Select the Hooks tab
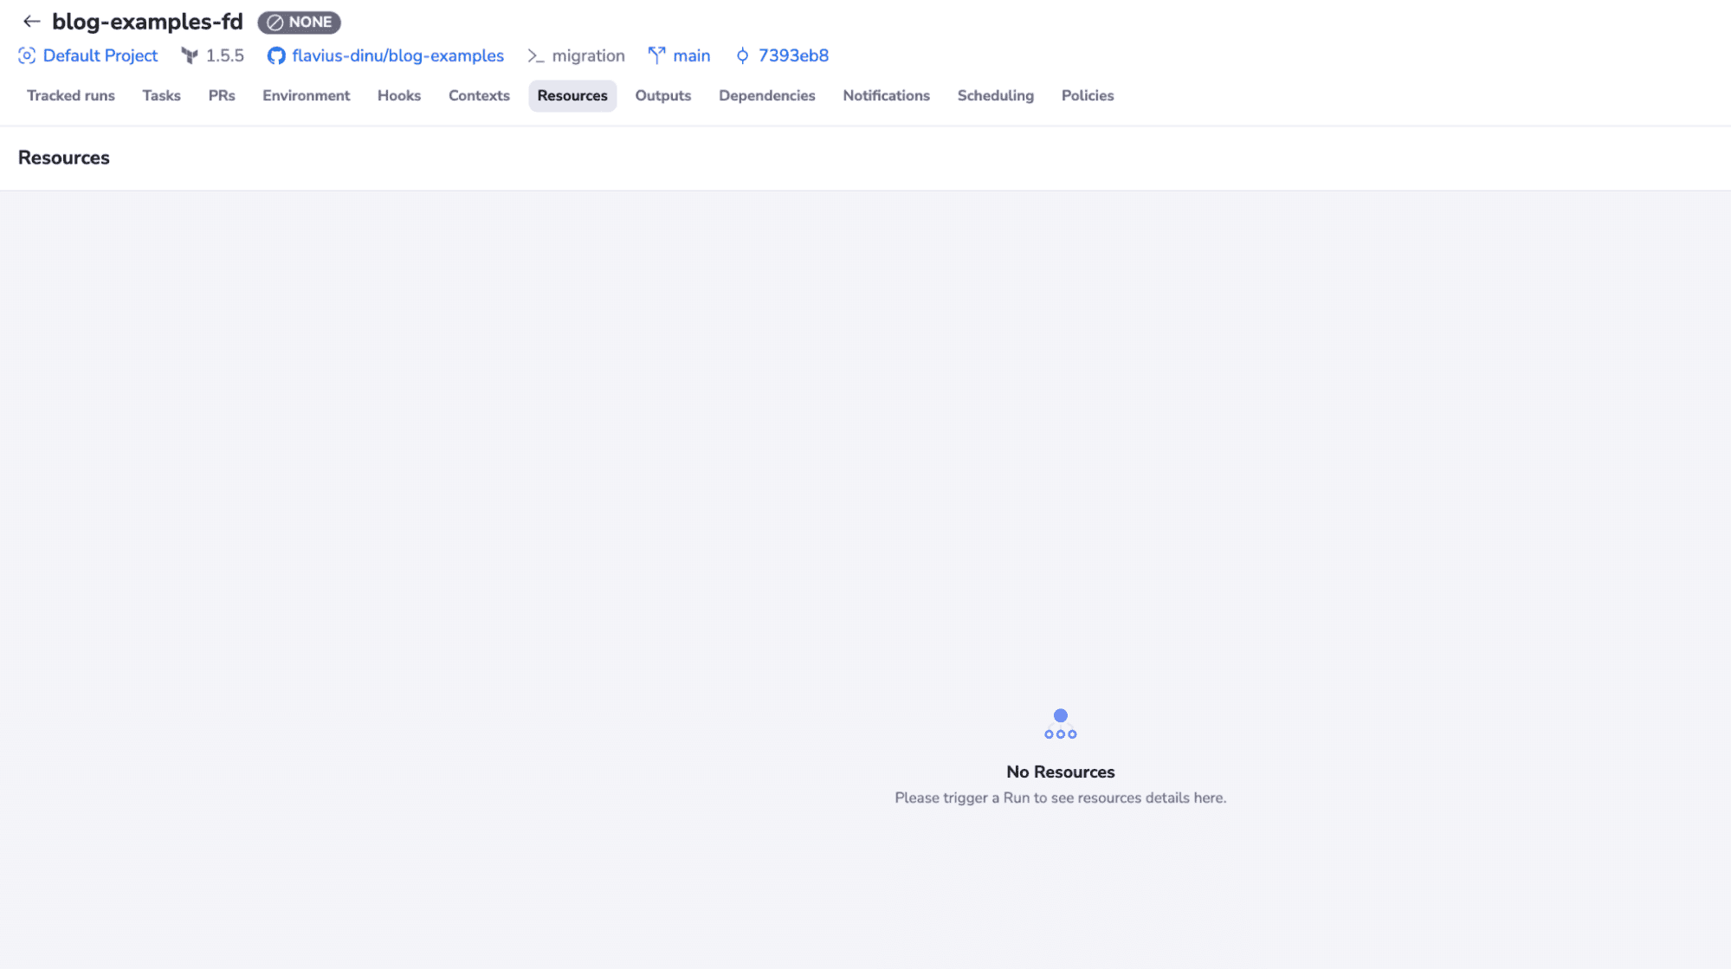The width and height of the screenshot is (1731, 969). 399,95
